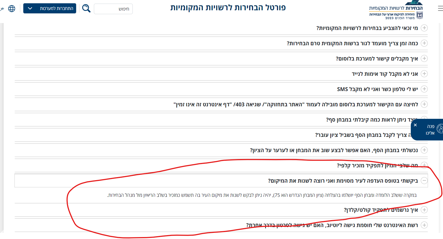Click the question text 'איך נרשמים לתפקיד קולט/קלדן?'
The height and width of the screenshot is (239, 443).
pos(381,210)
